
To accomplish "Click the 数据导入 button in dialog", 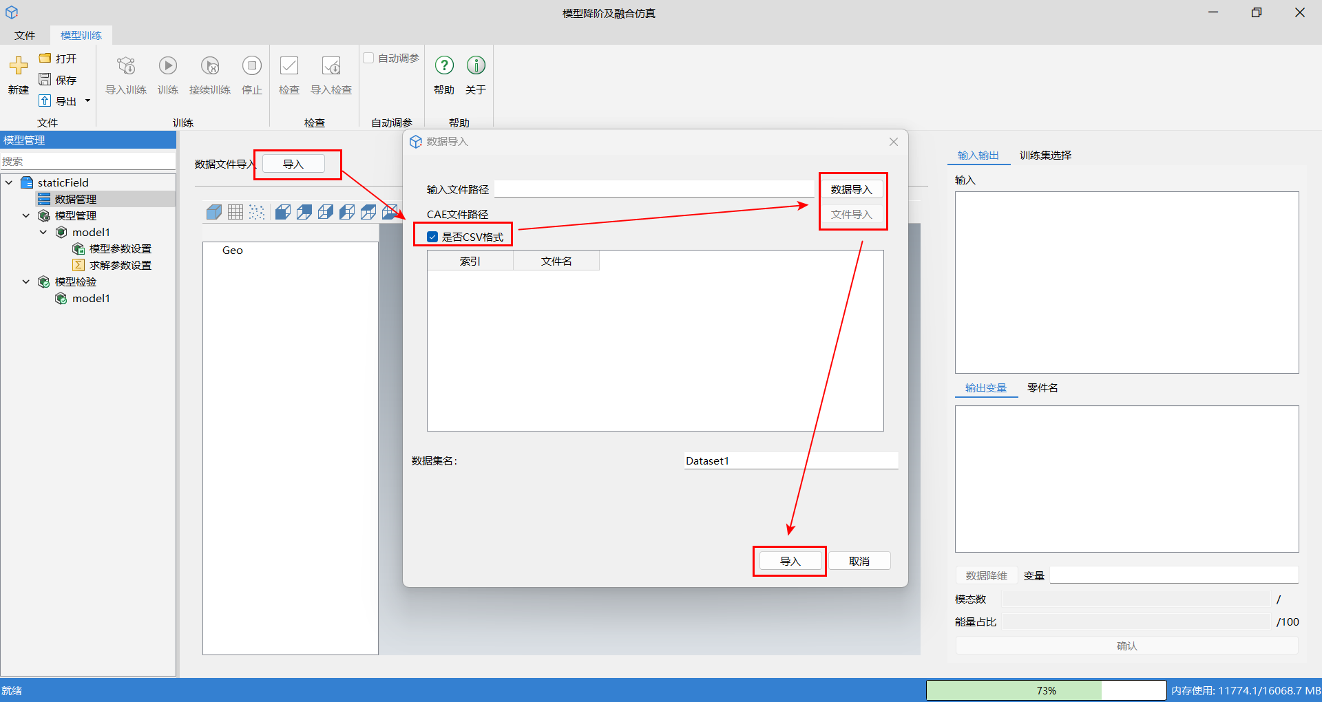I will pos(851,189).
